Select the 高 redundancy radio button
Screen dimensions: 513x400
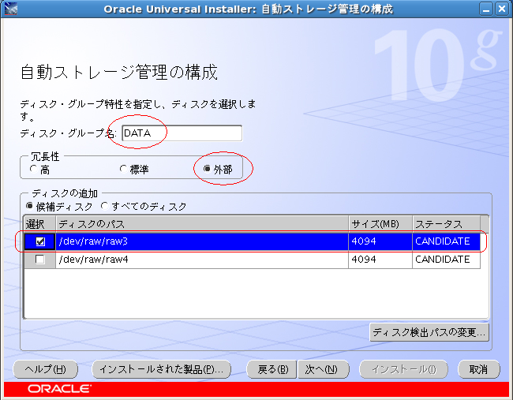[33, 169]
